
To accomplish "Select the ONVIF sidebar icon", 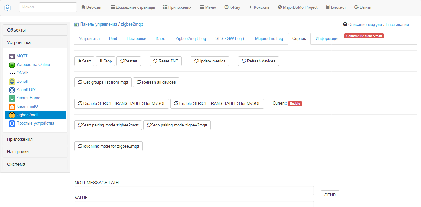I will coord(12,73).
